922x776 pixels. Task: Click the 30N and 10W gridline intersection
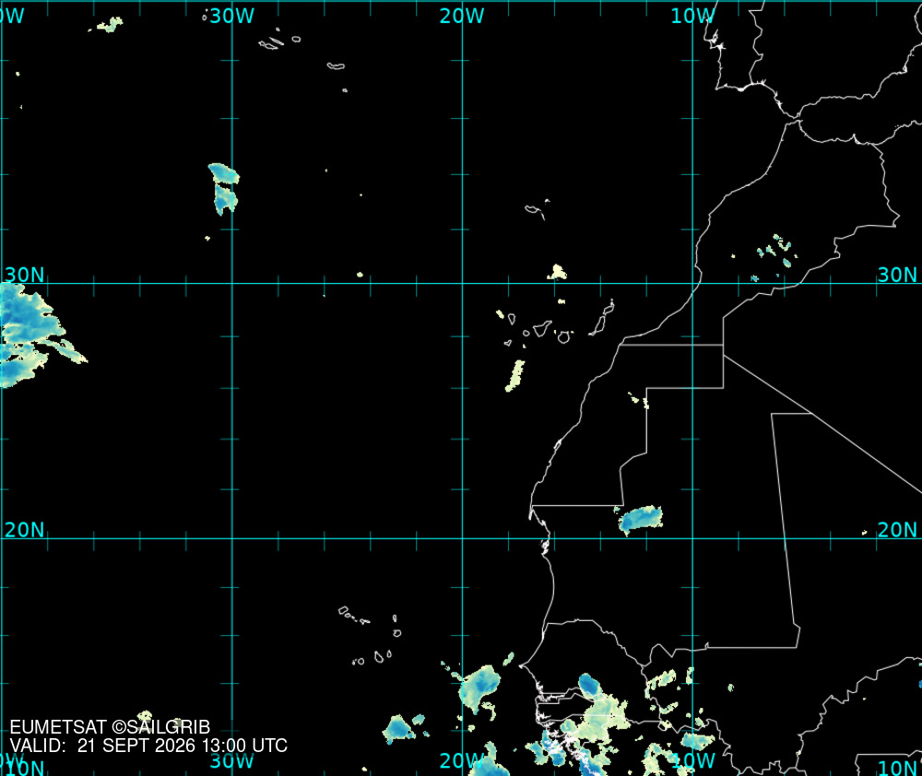pyautogui.click(x=692, y=283)
